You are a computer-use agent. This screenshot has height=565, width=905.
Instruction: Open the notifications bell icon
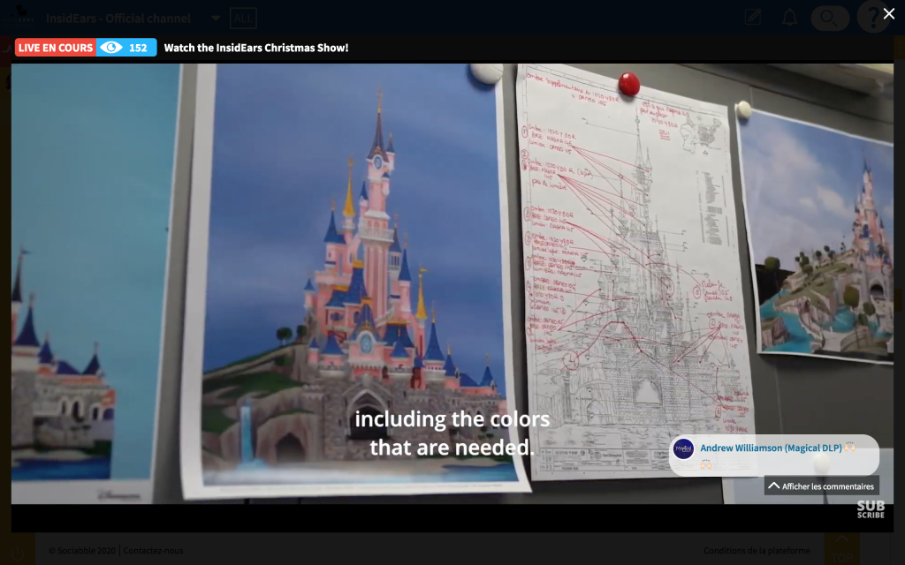pyautogui.click(x=789, y=18)
